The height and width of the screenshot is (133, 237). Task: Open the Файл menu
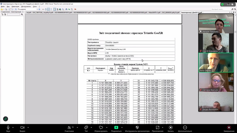3,7
